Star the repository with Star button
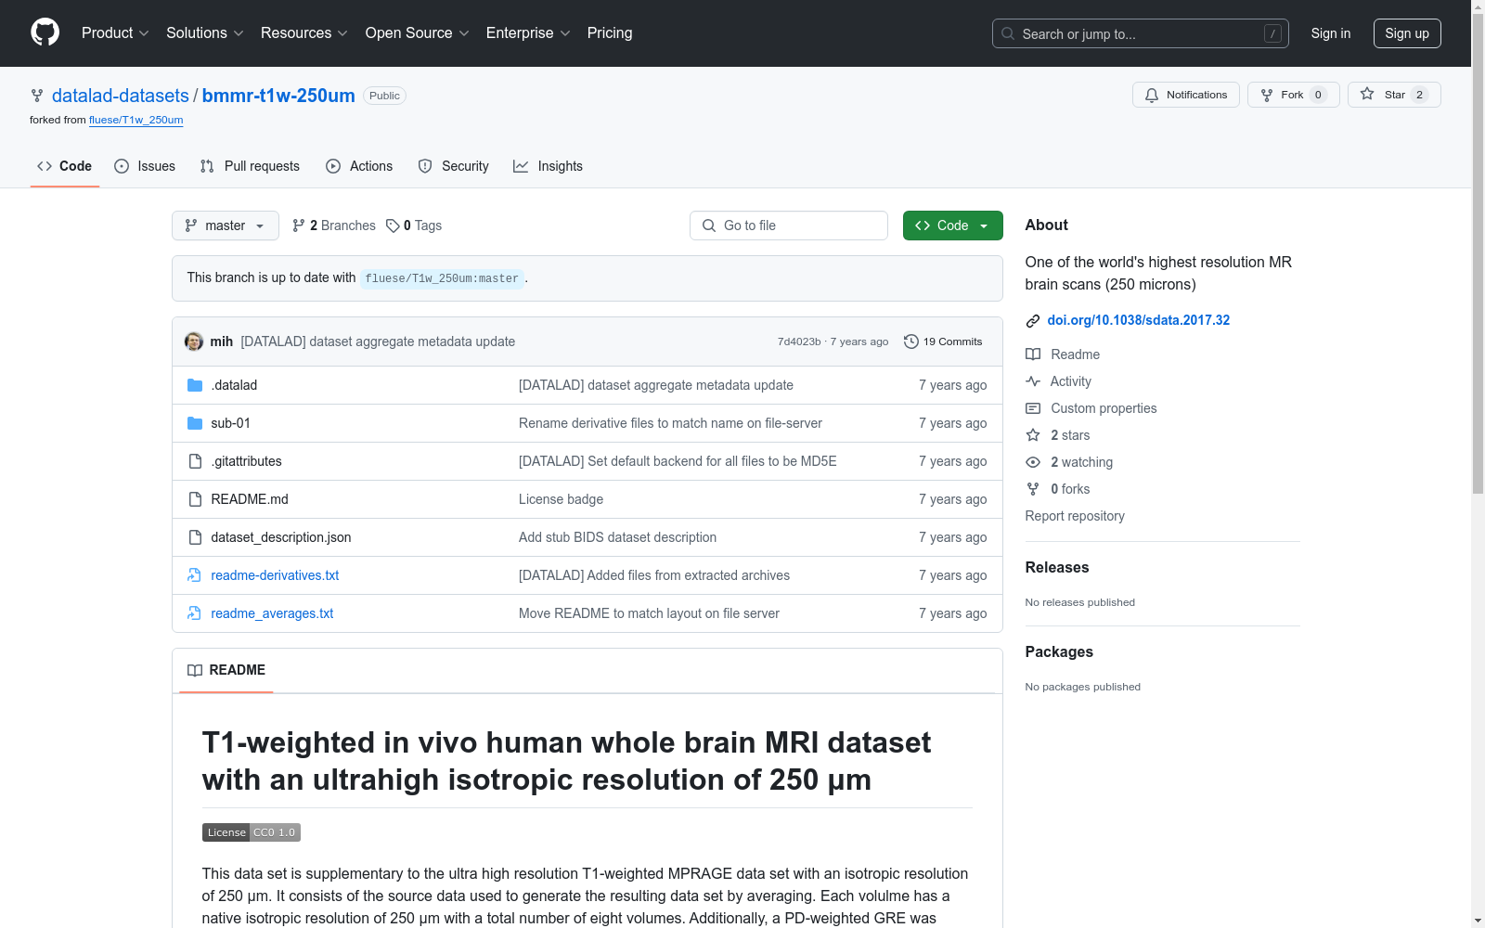The image size is (1485, 928). (x=1394, y=95)
